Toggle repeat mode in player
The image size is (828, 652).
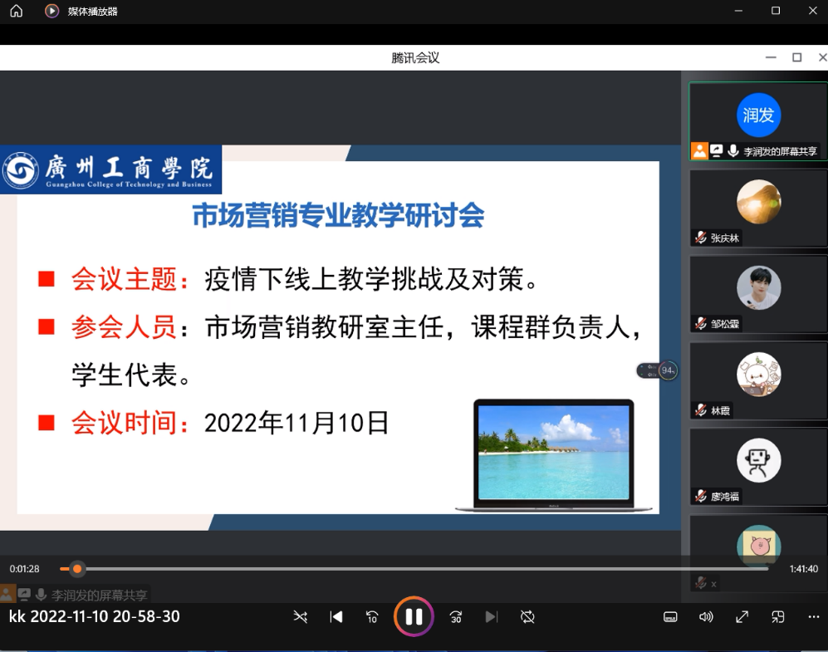[527, 616]
